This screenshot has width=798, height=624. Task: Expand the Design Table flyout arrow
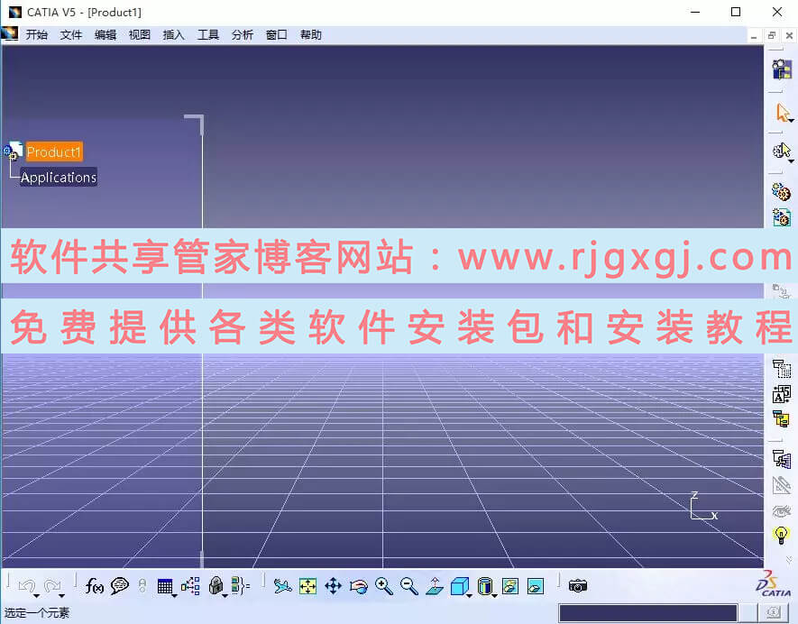pyautogui.click(x=175, y=596)
